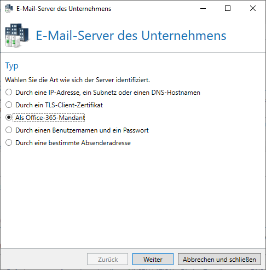The width and height of the screenshot is (266, 270).
Task: Minimize the E-Mail-Server dialog window
Action: pos(203,8)
